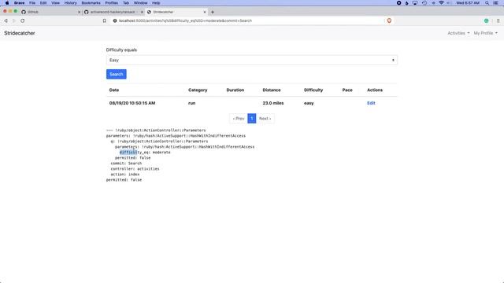The image size is (504, 283).
Task: Expand the Difficulty equals dropdown
Action: point(252,60)
